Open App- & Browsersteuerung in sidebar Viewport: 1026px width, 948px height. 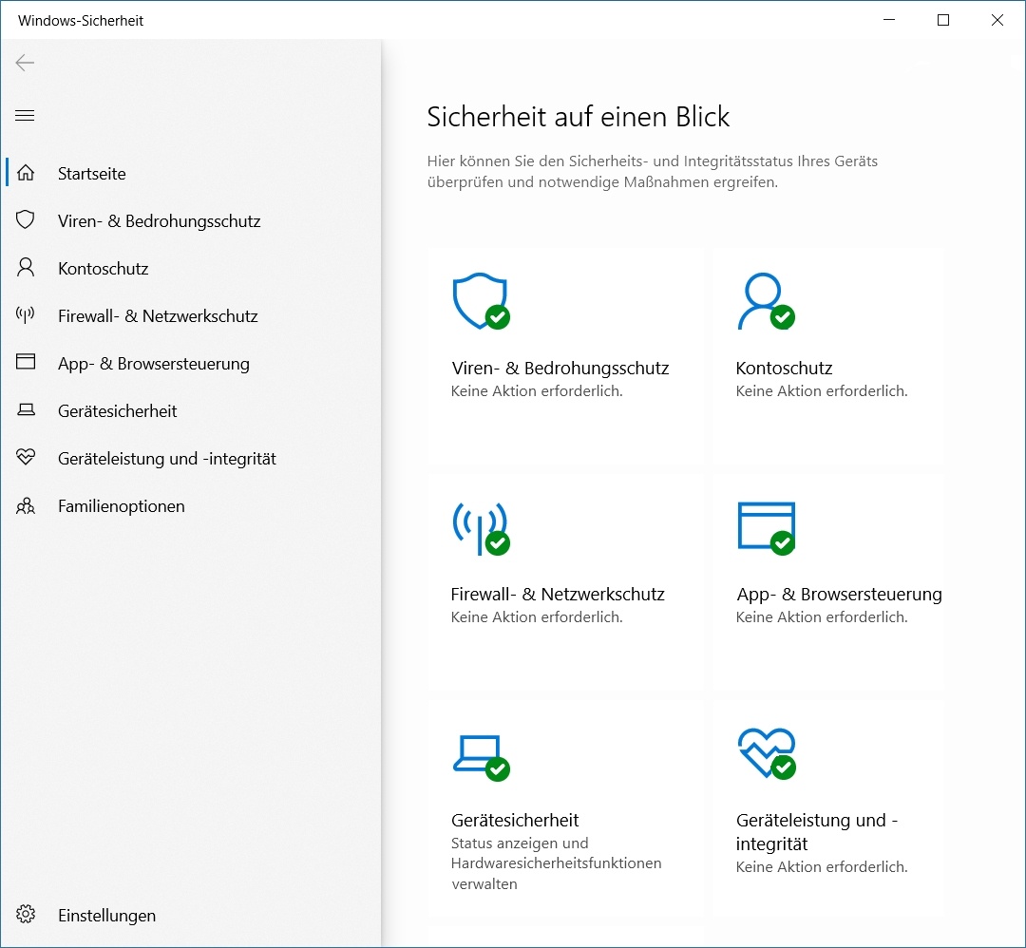[x=154, y=364]
